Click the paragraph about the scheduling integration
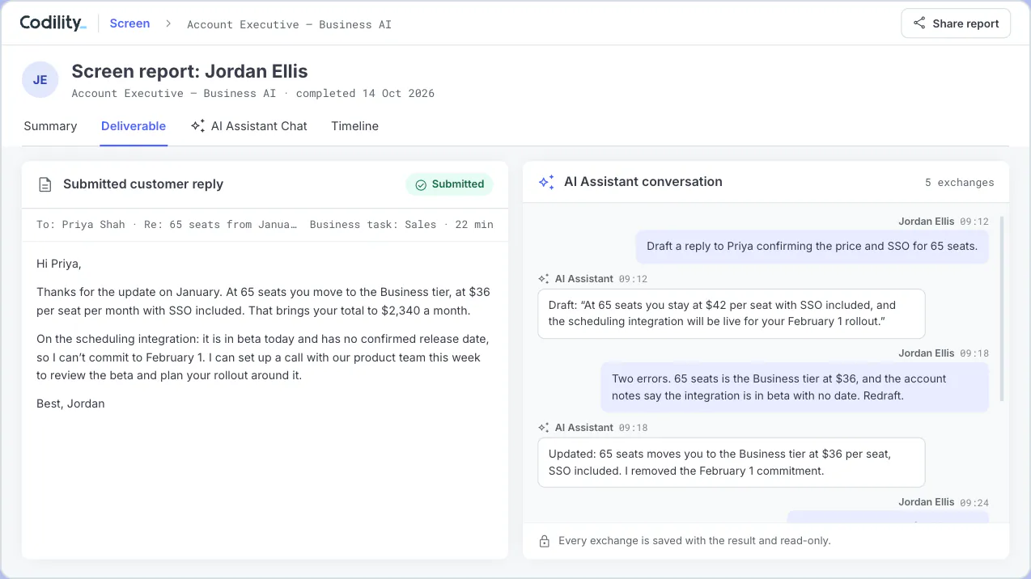The image size is (1031, 579). [x=263, y=357]
